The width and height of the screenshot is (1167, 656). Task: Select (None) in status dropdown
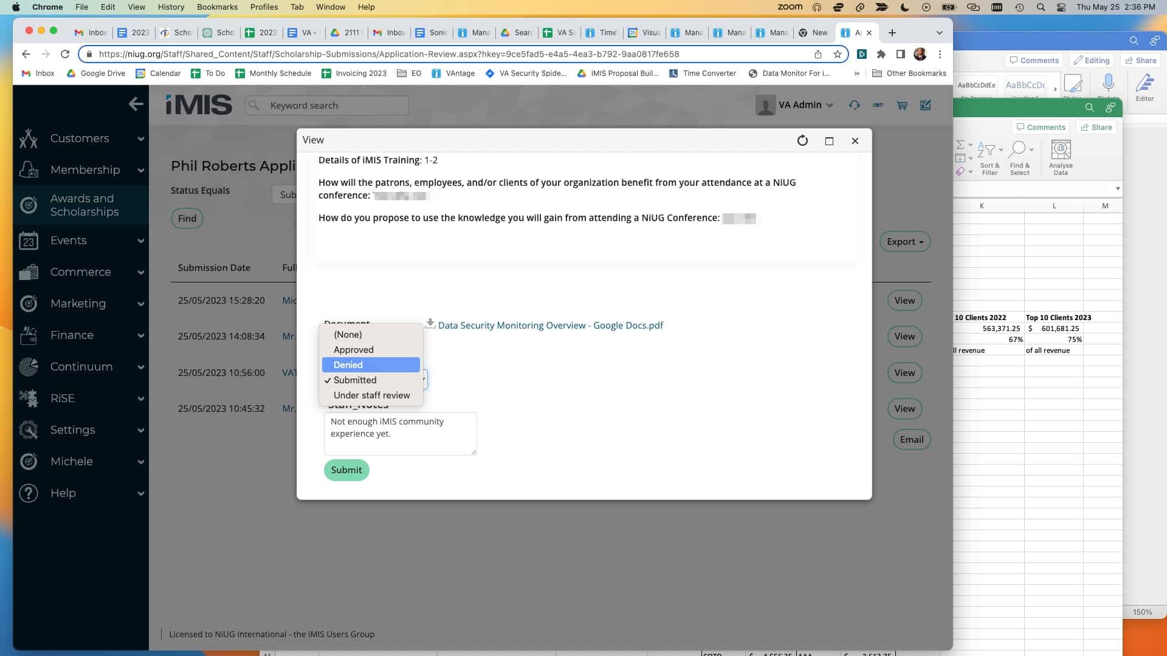pyautogui.click(x=371, y=335)
